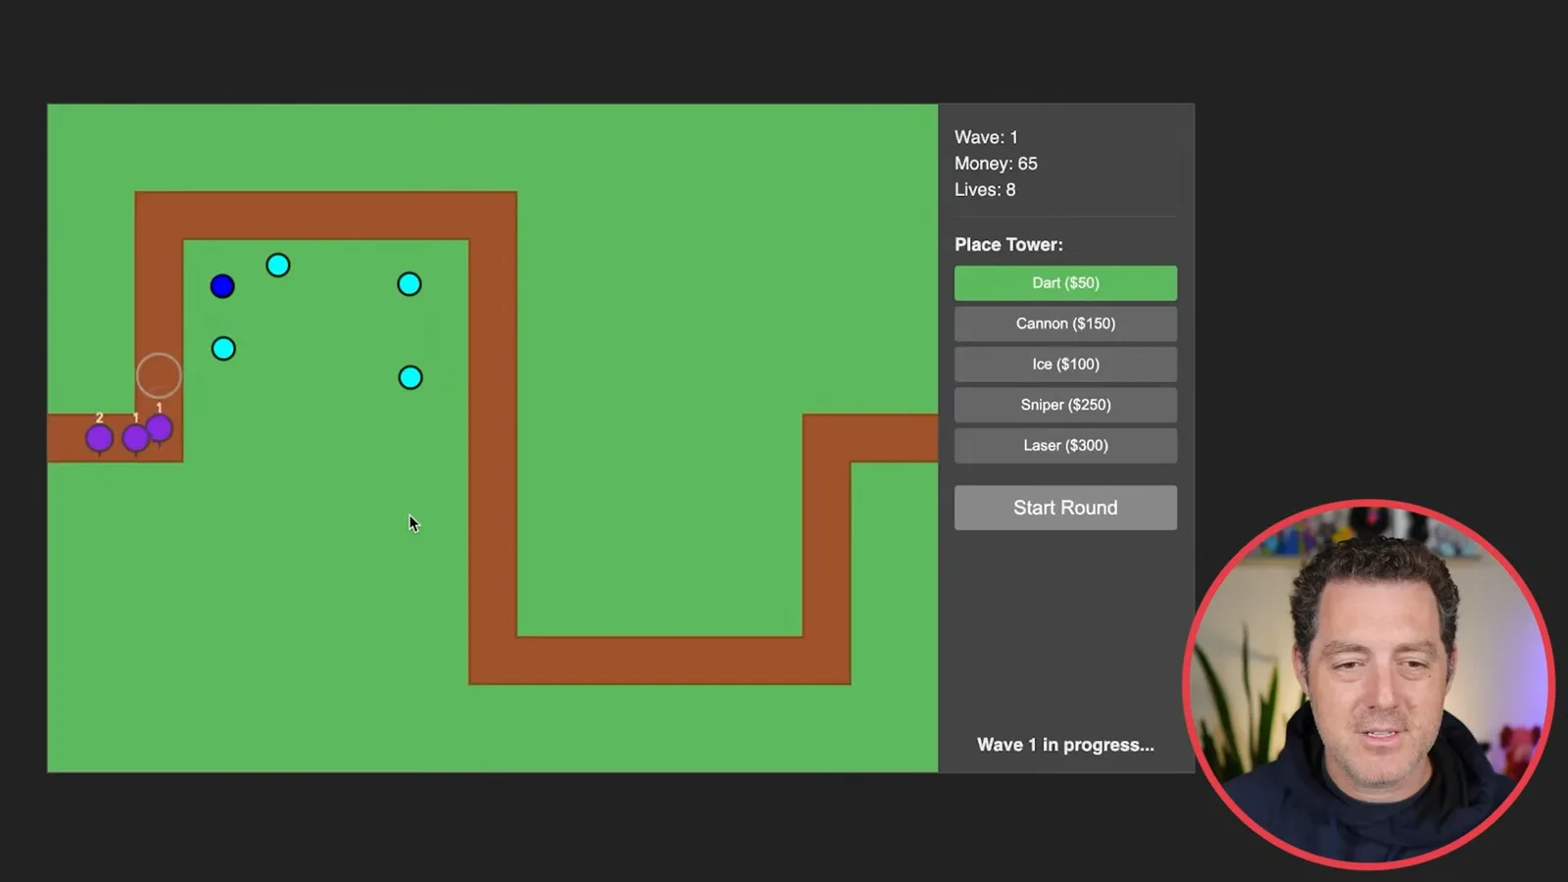Select the Sniper ($250) tower

(1065, 405)
